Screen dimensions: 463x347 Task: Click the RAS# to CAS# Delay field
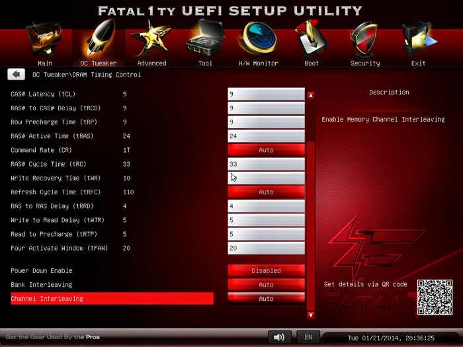pos(266,108)
